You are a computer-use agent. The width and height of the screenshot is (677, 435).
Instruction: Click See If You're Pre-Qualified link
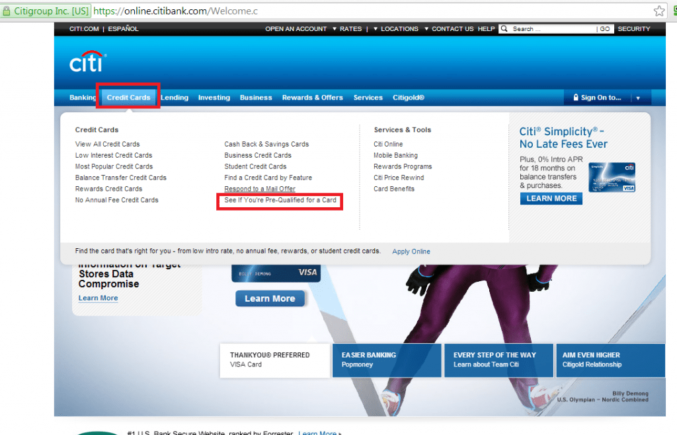280,200
